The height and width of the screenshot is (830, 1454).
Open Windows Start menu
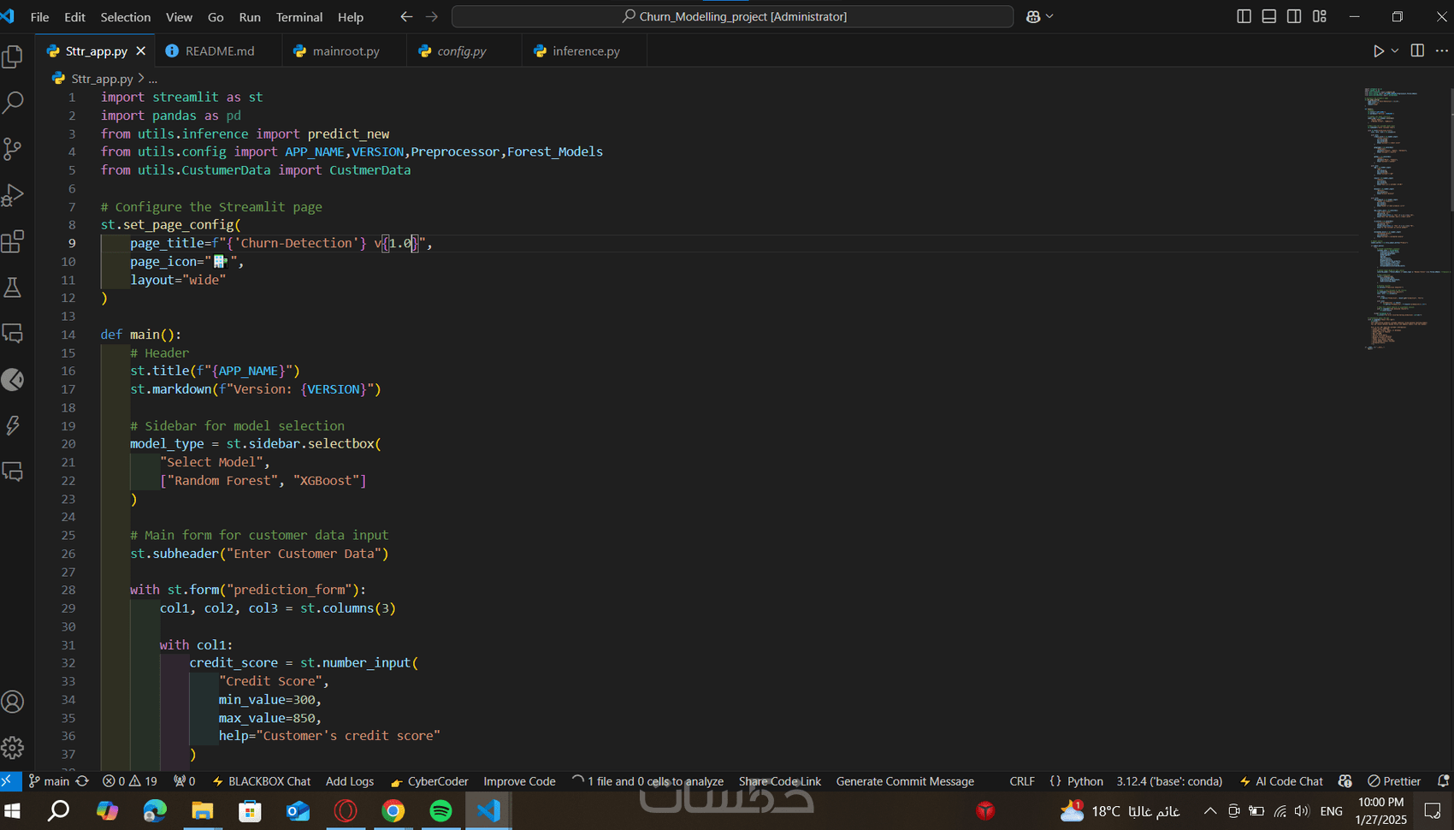12,810
